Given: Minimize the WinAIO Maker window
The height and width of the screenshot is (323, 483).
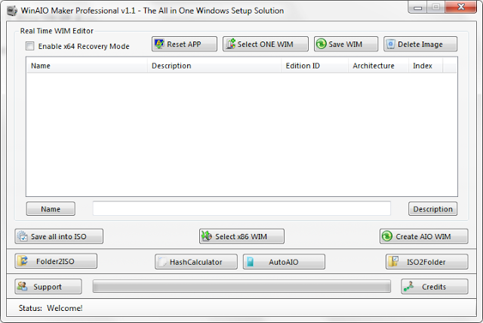Looking at the screenshot, I should coord(418,7).
